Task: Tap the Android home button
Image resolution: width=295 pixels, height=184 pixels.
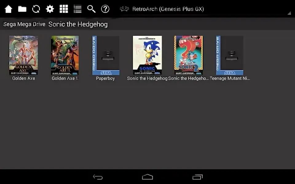Action: [x=147, y=177]
